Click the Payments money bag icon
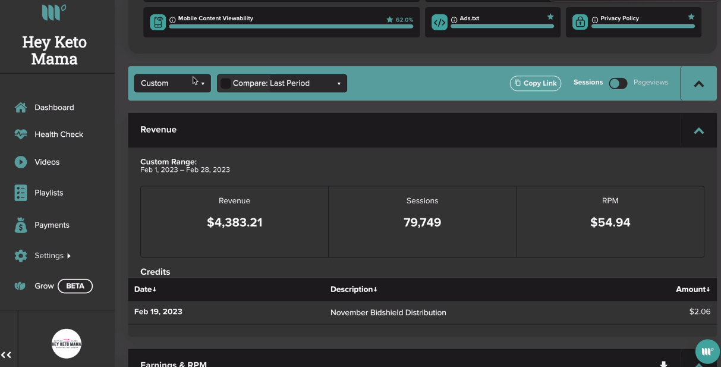 coord(21,225)
